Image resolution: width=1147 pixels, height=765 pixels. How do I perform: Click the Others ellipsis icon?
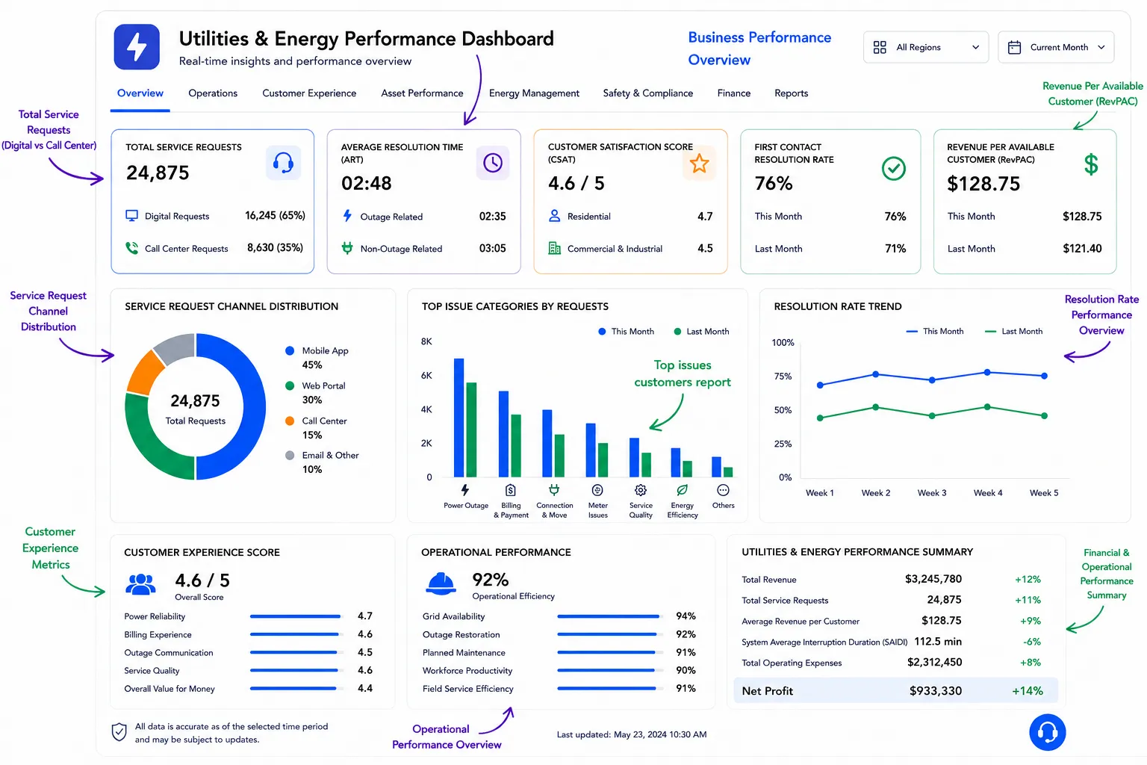click(723, 490)
